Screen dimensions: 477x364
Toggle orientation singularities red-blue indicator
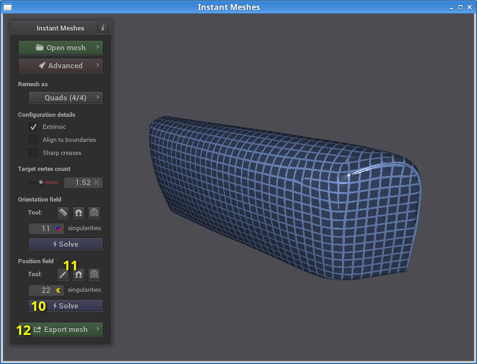point(58,229)
